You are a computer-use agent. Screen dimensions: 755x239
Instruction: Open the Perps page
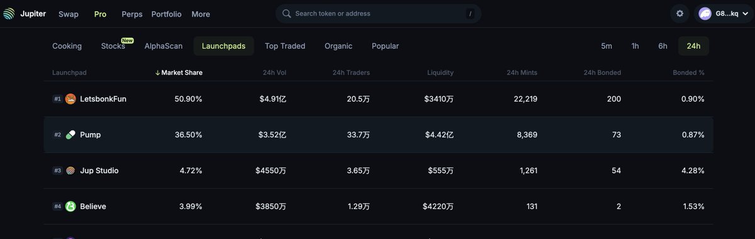[x=132, y=14]
